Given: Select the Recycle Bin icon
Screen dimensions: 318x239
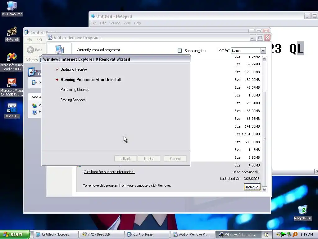Looking at the screenshot, I should tap(302, 213).
